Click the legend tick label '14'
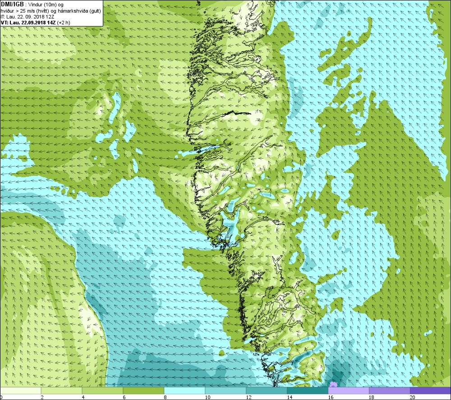 coord(290,397)
